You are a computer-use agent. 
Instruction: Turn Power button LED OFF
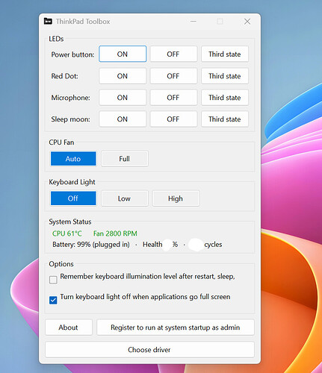pyautogui.click(x=173, y=54)
